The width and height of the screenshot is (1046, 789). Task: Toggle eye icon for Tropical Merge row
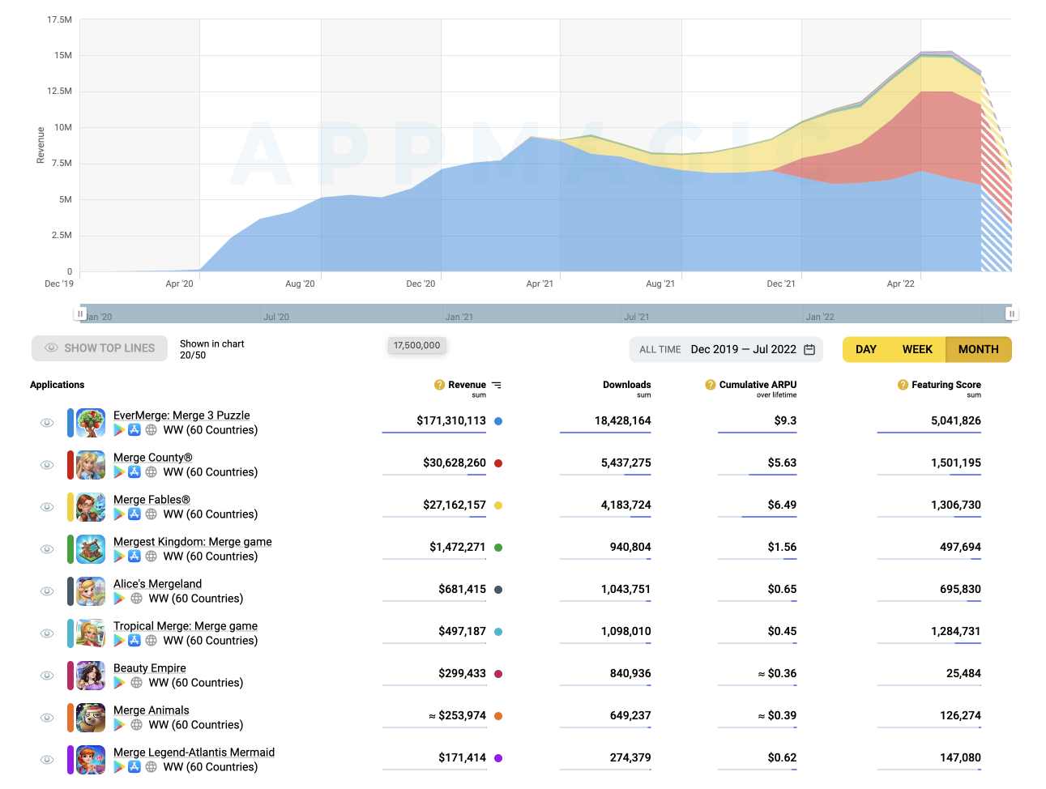(48, 633)
